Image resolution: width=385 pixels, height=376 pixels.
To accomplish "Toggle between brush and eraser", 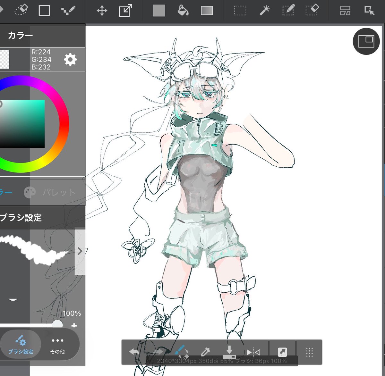I will [182, 352].
